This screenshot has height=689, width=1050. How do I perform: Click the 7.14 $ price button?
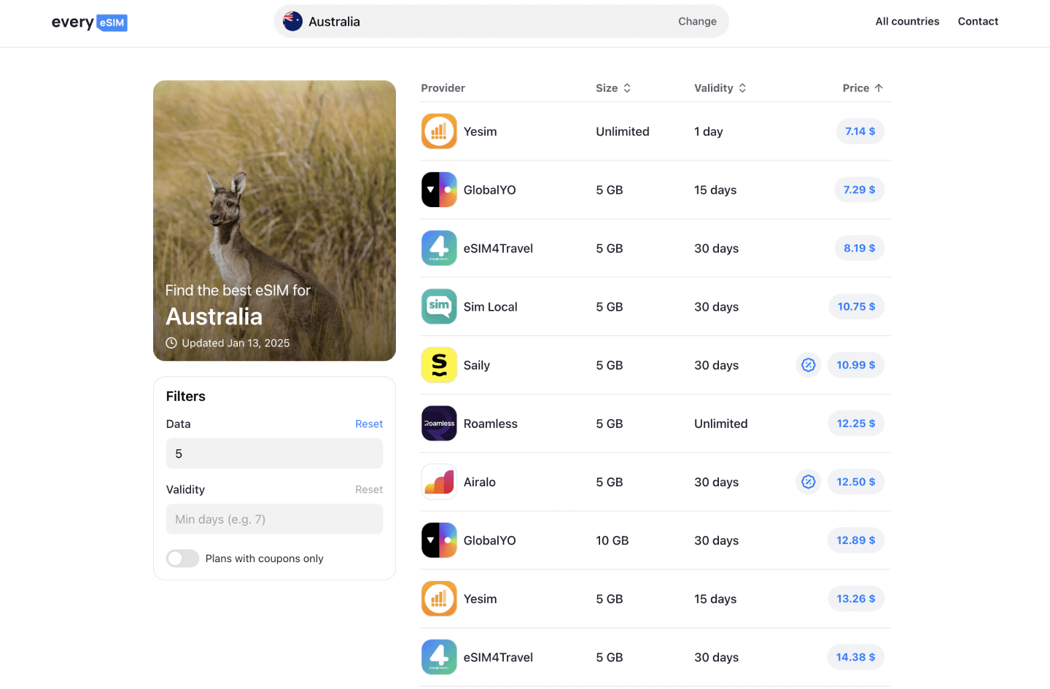pyautogui.click(x=860, y=131)
